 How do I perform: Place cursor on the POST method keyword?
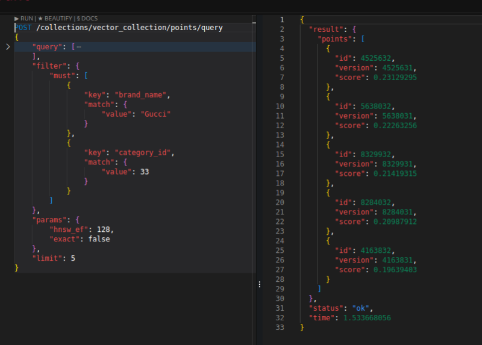tap(23, 28)
